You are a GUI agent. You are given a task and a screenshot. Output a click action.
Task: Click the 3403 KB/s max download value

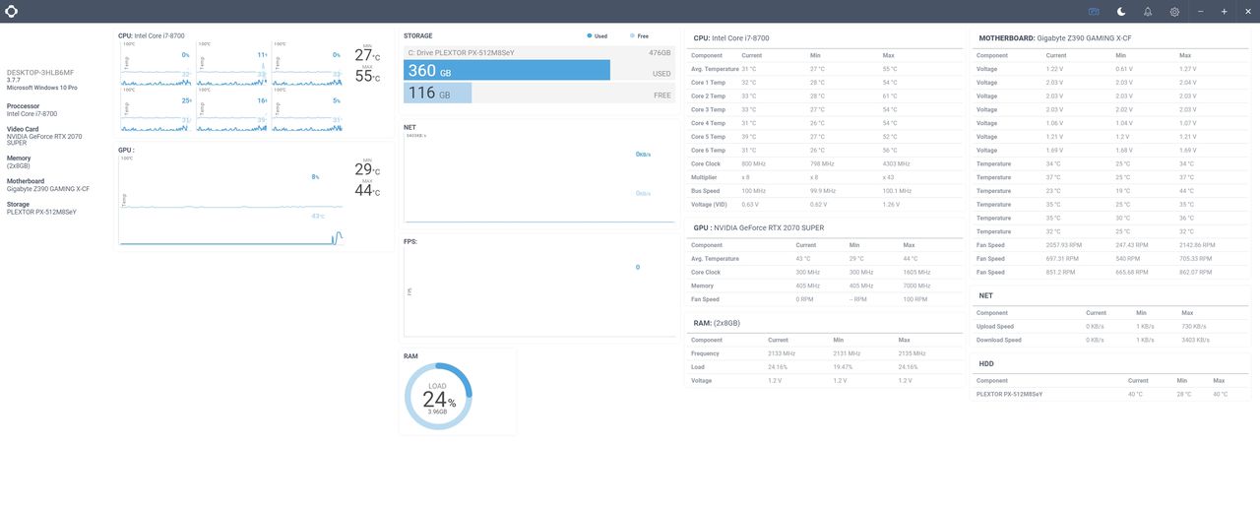pyautogui.click(x=1196, y=340)
